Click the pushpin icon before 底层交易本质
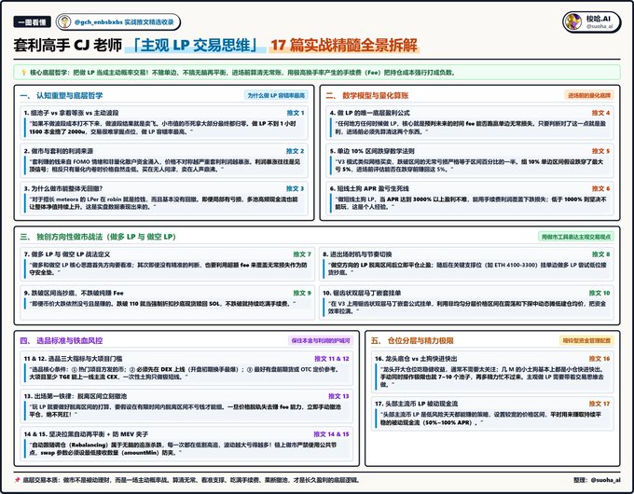The height and width of the screenshot is (494, 634). 18,480
